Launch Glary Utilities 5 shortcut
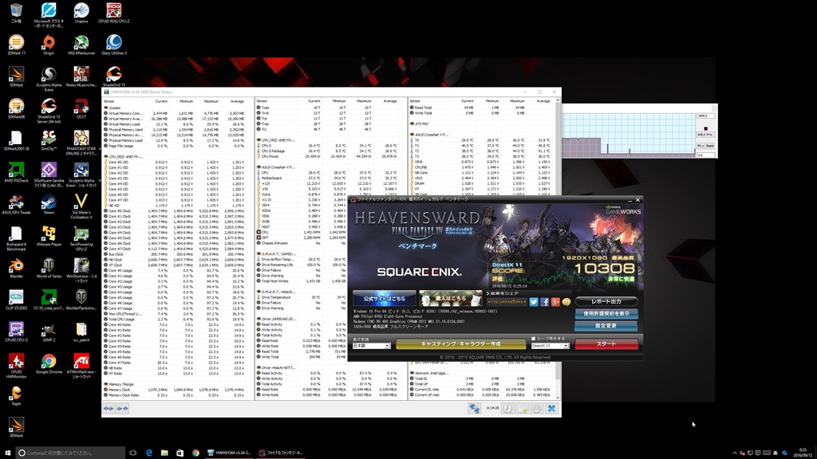The image size is (817, 459). (113, 45)
